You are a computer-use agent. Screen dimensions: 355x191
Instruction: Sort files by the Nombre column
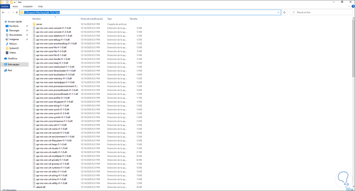36,19
